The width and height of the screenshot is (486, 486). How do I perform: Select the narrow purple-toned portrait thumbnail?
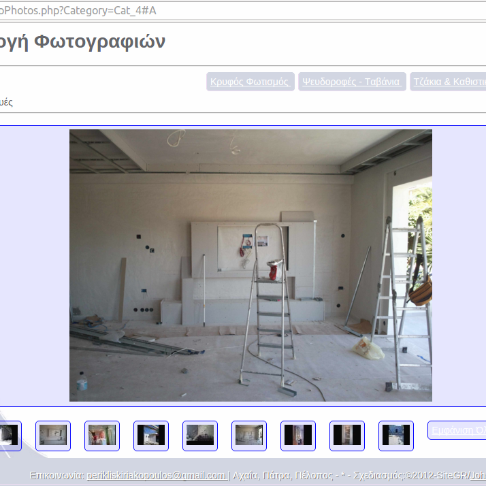coord(298,436)
